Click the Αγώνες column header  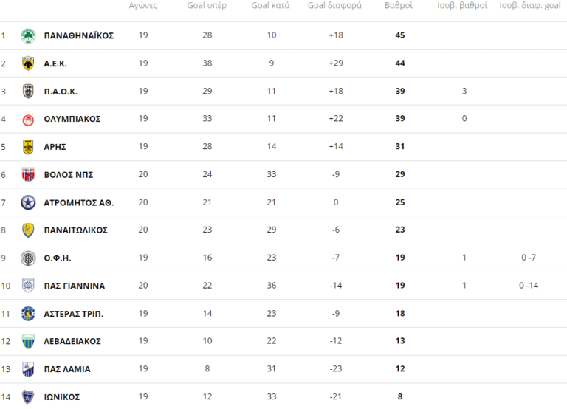(142, 6)
